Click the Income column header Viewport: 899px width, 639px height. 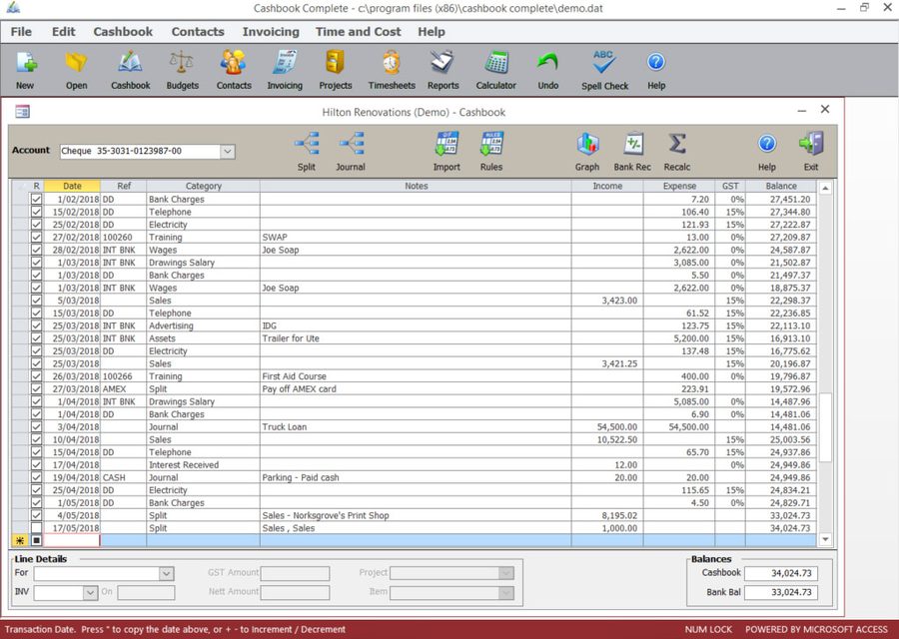(607, 186)
